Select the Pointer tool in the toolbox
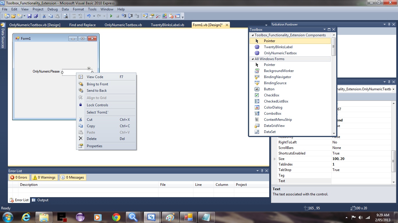Image resolution: width=398 pixels, height=223 pixels. point(269,41)
